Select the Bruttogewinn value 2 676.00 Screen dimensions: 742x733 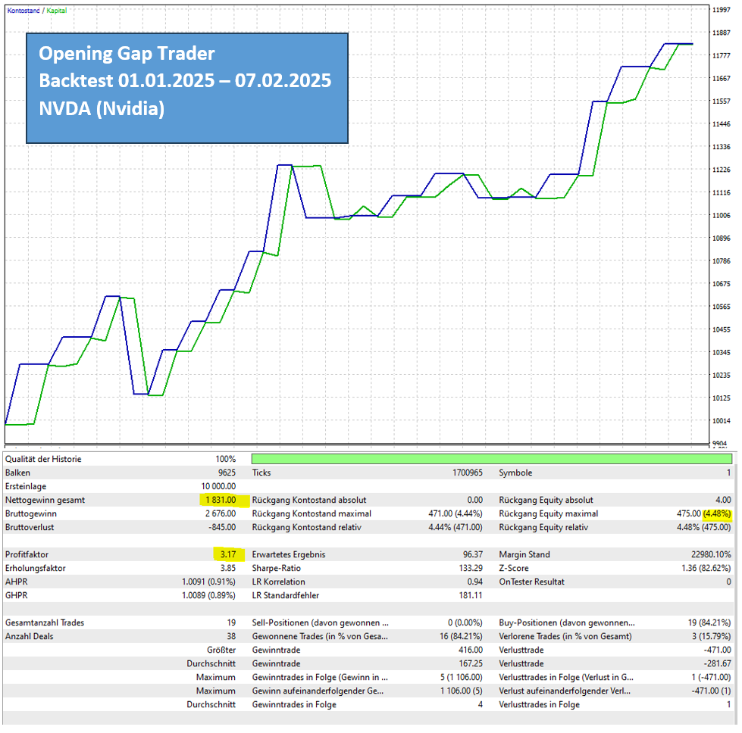click(221, 514)
